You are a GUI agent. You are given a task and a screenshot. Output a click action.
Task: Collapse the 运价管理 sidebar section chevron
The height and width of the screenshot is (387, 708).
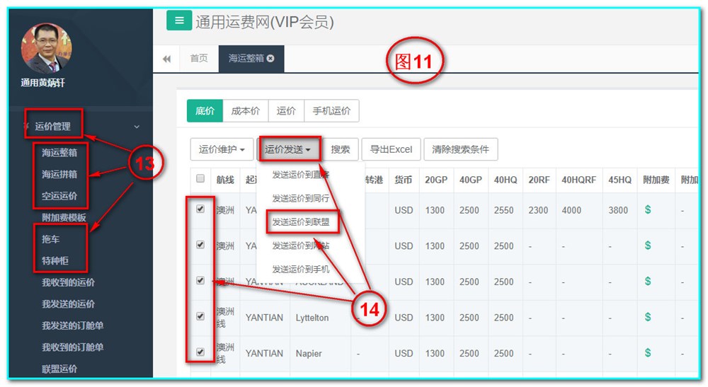[137, 127]
